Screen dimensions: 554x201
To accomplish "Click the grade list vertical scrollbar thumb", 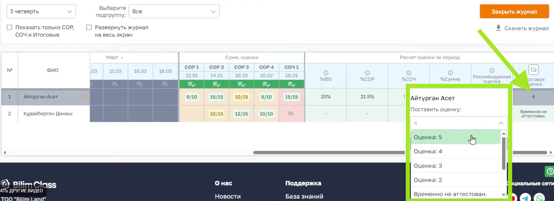I will coord(504,153).
